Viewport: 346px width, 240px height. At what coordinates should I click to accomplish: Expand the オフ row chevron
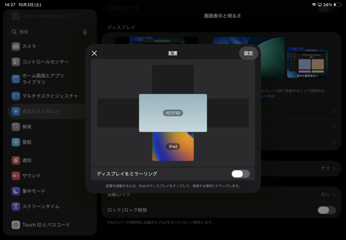[x=334, y=169]
